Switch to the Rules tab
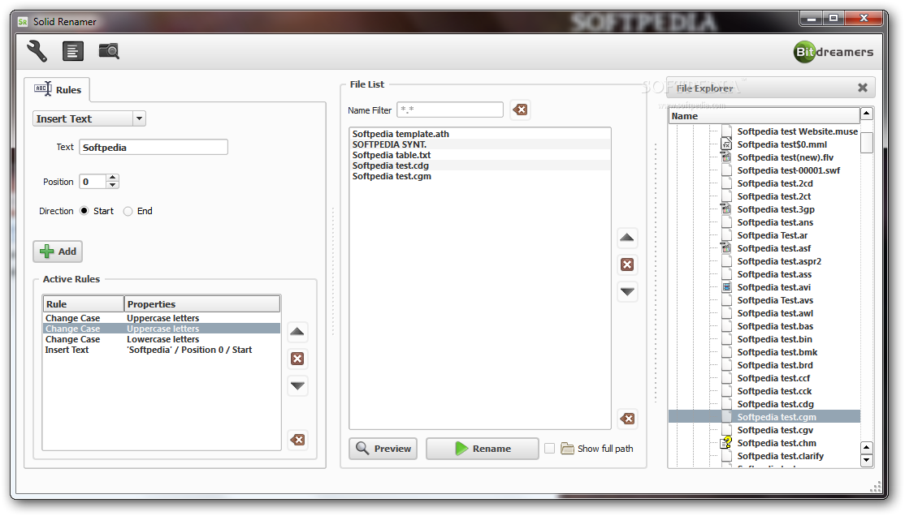This screenshot has height=516, width=905. coord(57,90)
